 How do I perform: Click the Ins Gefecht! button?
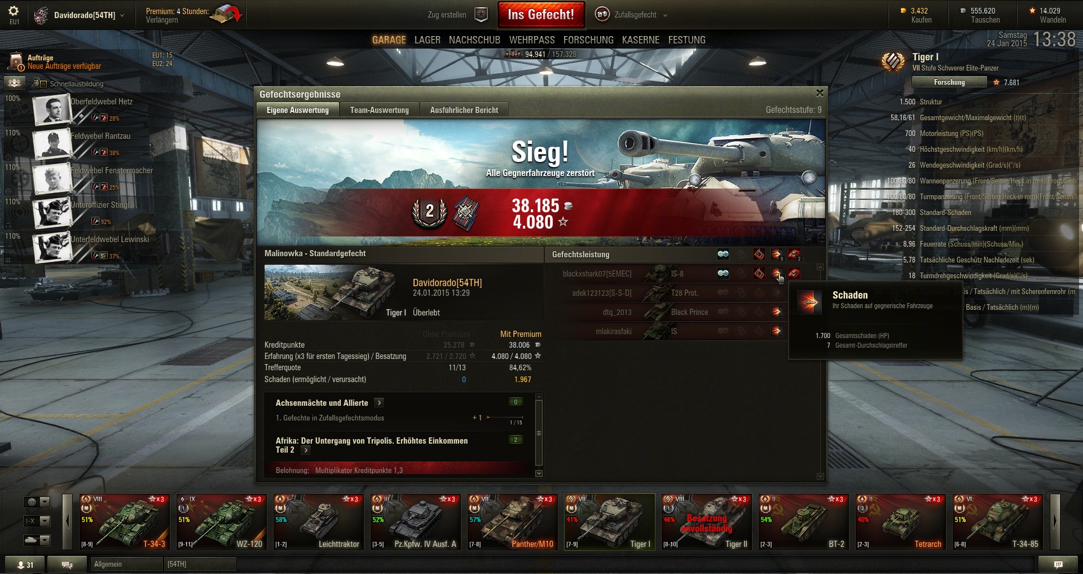click(x=541, y=15)
